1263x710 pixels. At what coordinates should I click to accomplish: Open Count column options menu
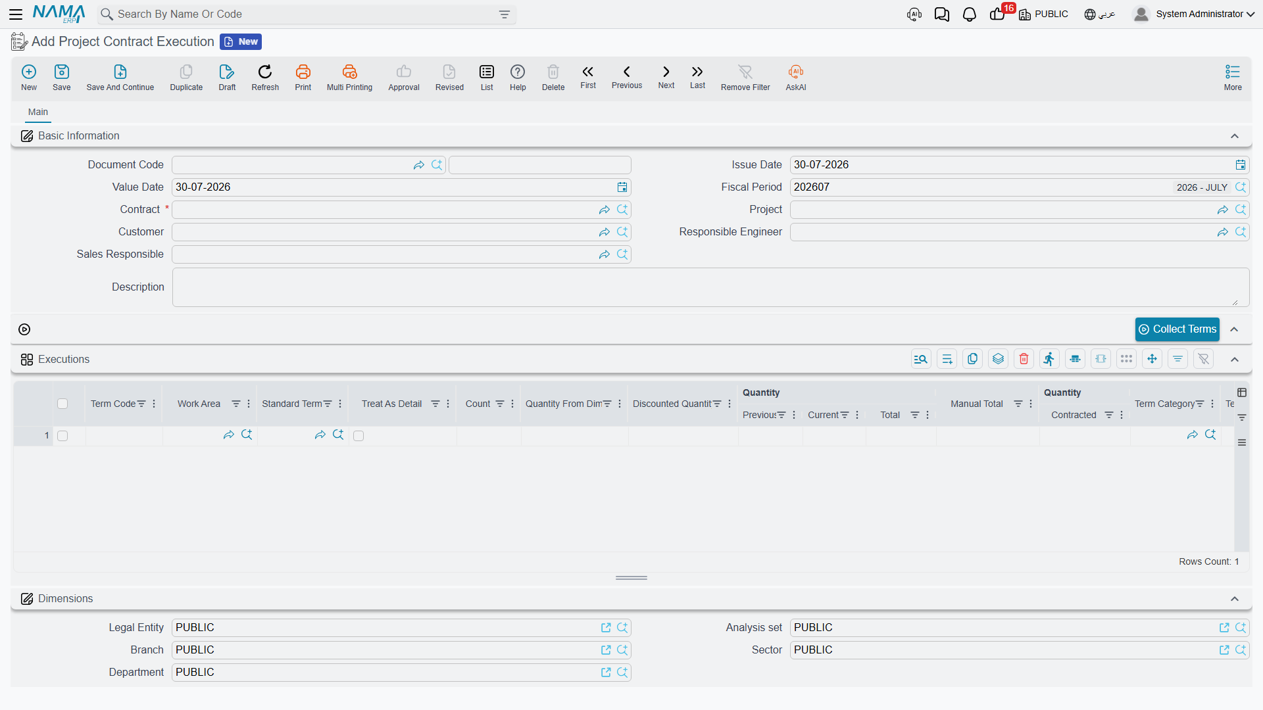point(512,404)
